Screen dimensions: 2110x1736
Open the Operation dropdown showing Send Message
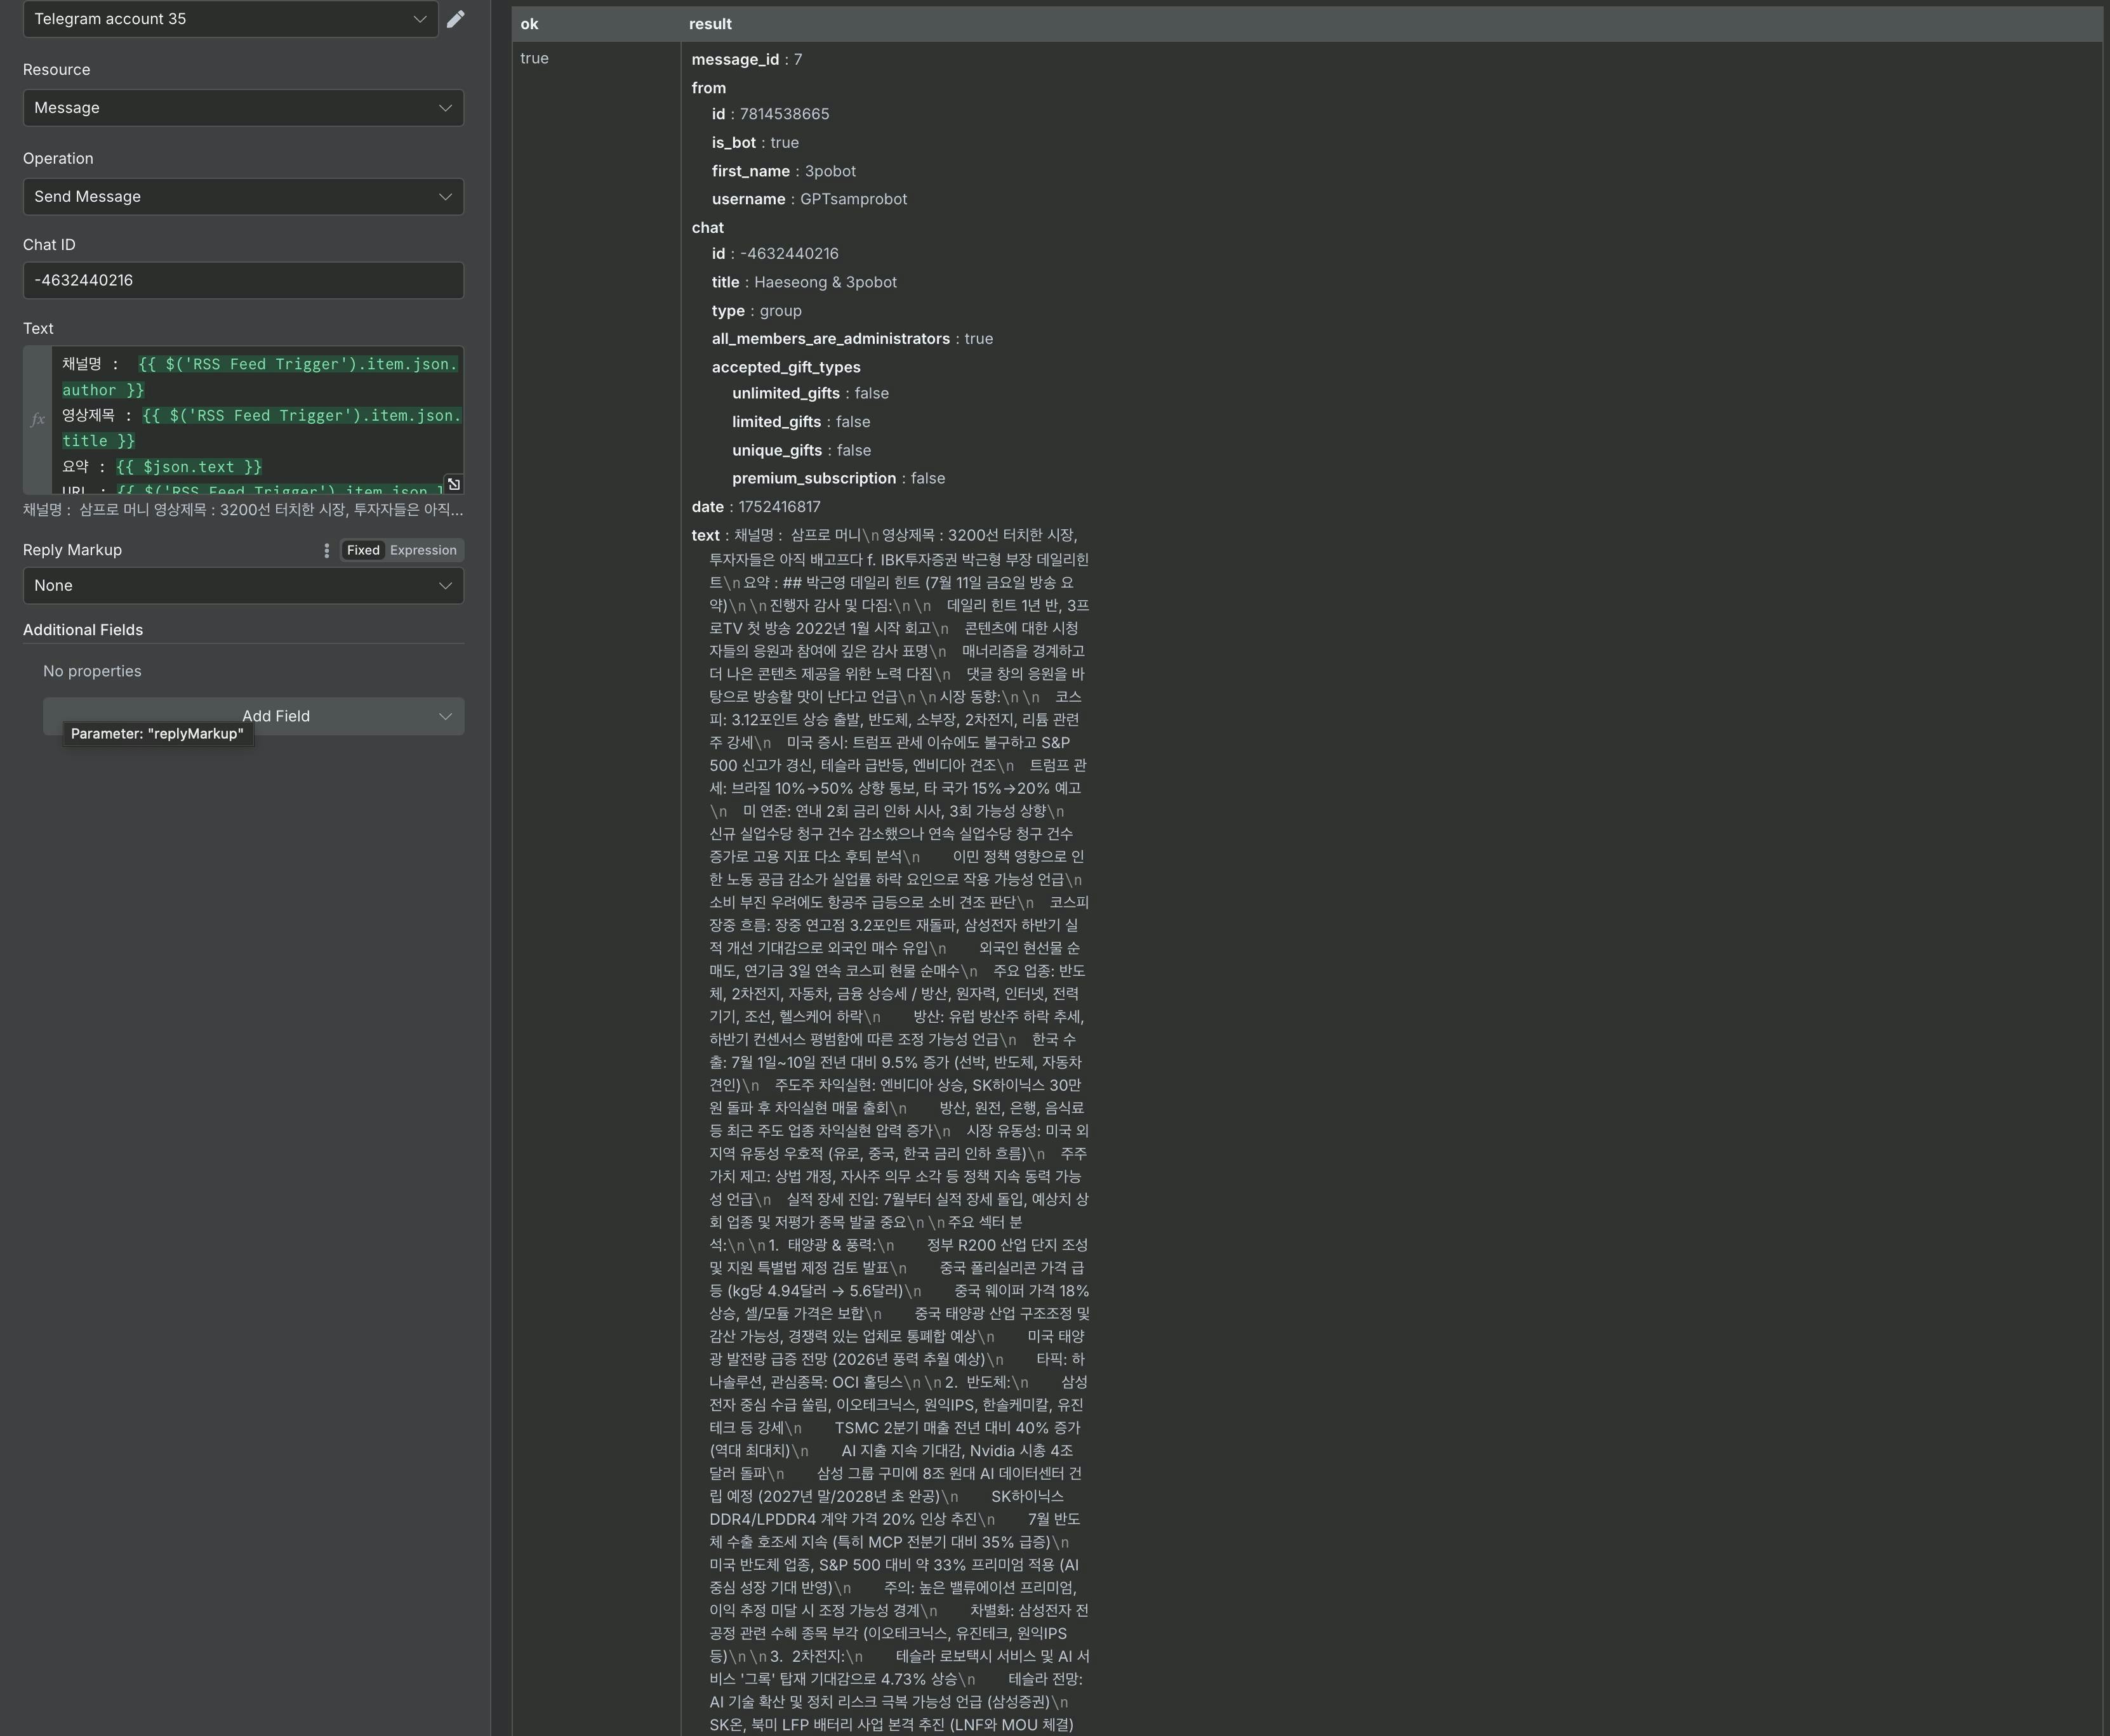(243, 197)
